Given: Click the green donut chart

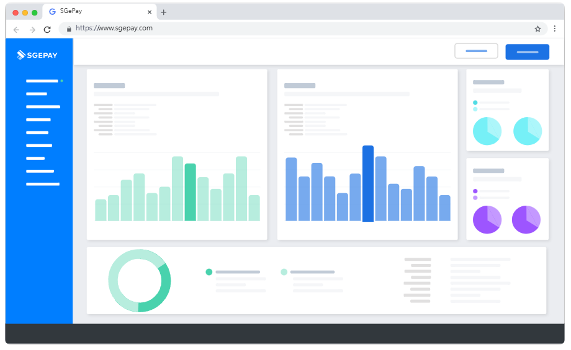Looking at the screenshot, I should click(x=139, y=281).
